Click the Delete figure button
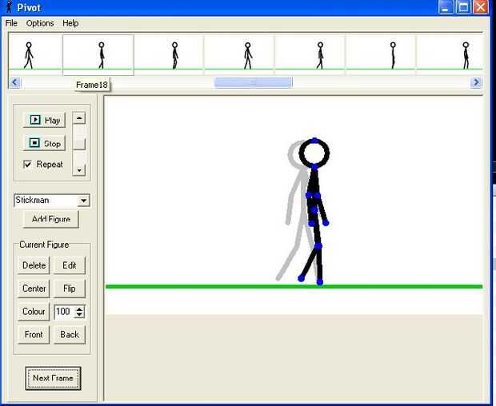The width and height of the screenshot is (496, 406). 34,265
